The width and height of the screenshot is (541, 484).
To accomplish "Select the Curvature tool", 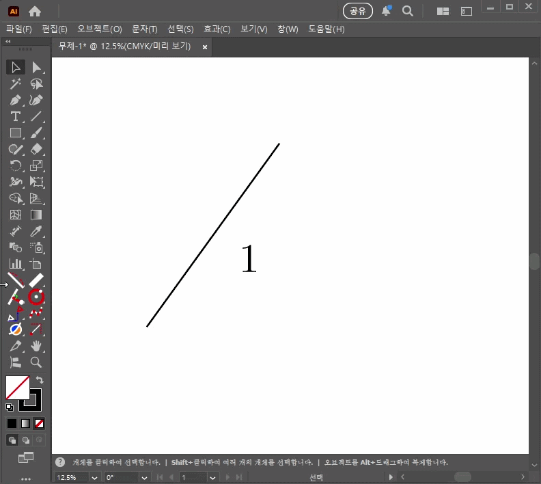I will coord(36,100).
